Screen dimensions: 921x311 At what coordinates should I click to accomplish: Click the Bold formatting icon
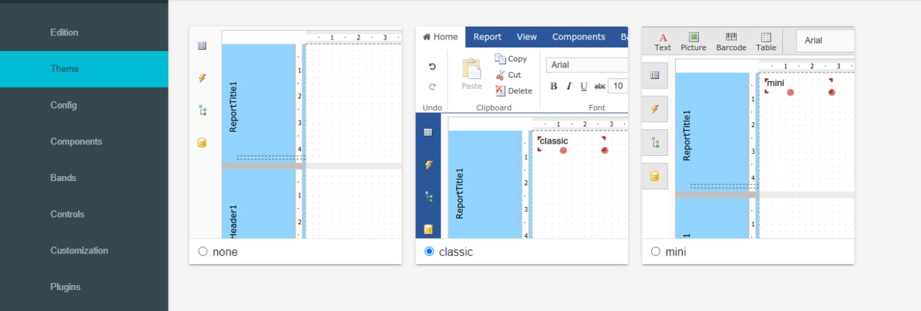(553, 86)
